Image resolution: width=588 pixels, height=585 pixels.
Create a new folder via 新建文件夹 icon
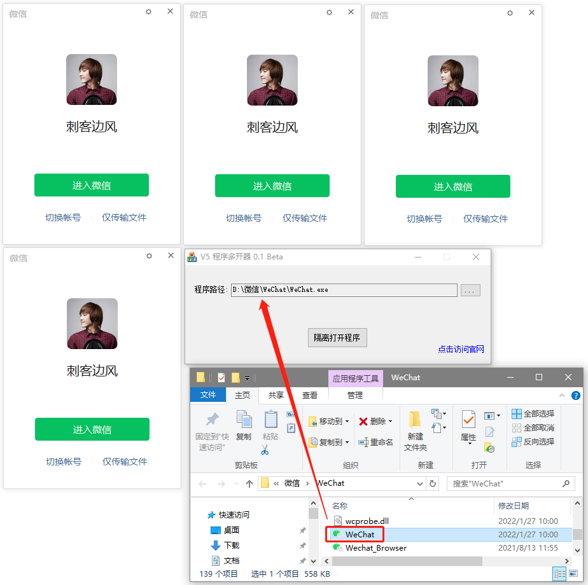(415, 420)
